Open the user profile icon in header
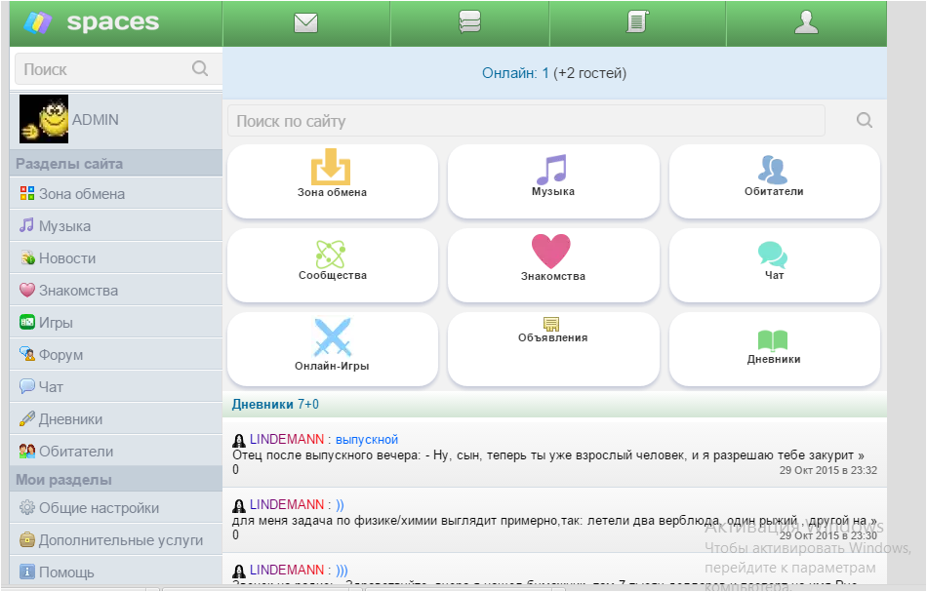 [x=806, y=23]
